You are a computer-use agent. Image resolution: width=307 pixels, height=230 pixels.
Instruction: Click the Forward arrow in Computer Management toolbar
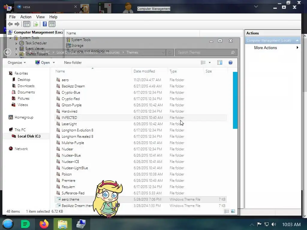pos(17,24)
